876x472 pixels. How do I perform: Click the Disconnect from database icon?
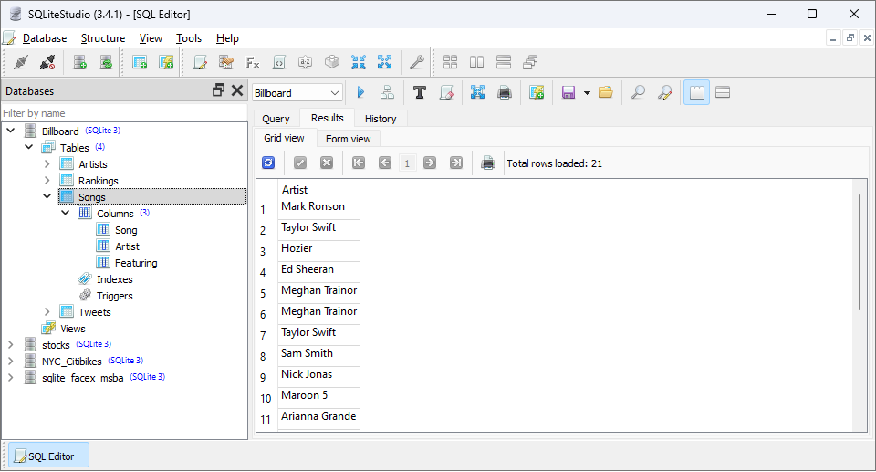(x=47, y=62)
